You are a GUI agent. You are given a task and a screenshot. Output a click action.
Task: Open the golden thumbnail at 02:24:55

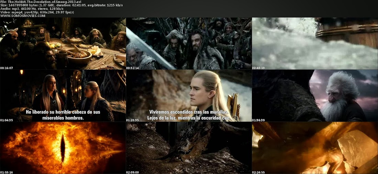pos(315,148)
